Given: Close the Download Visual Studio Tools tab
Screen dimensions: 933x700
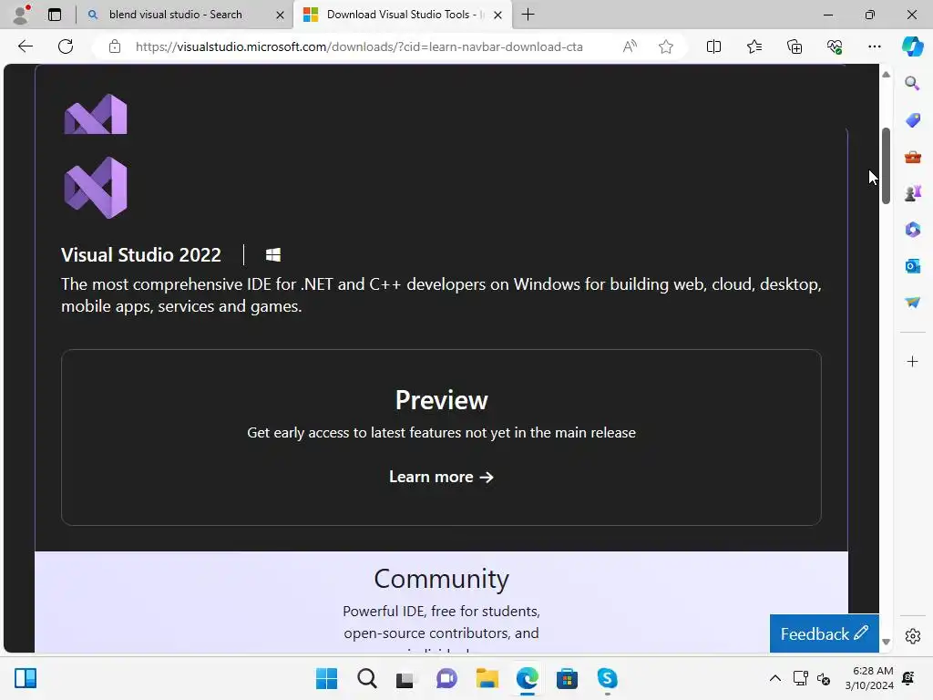Looking at the screenshot, I should point(498,15).
